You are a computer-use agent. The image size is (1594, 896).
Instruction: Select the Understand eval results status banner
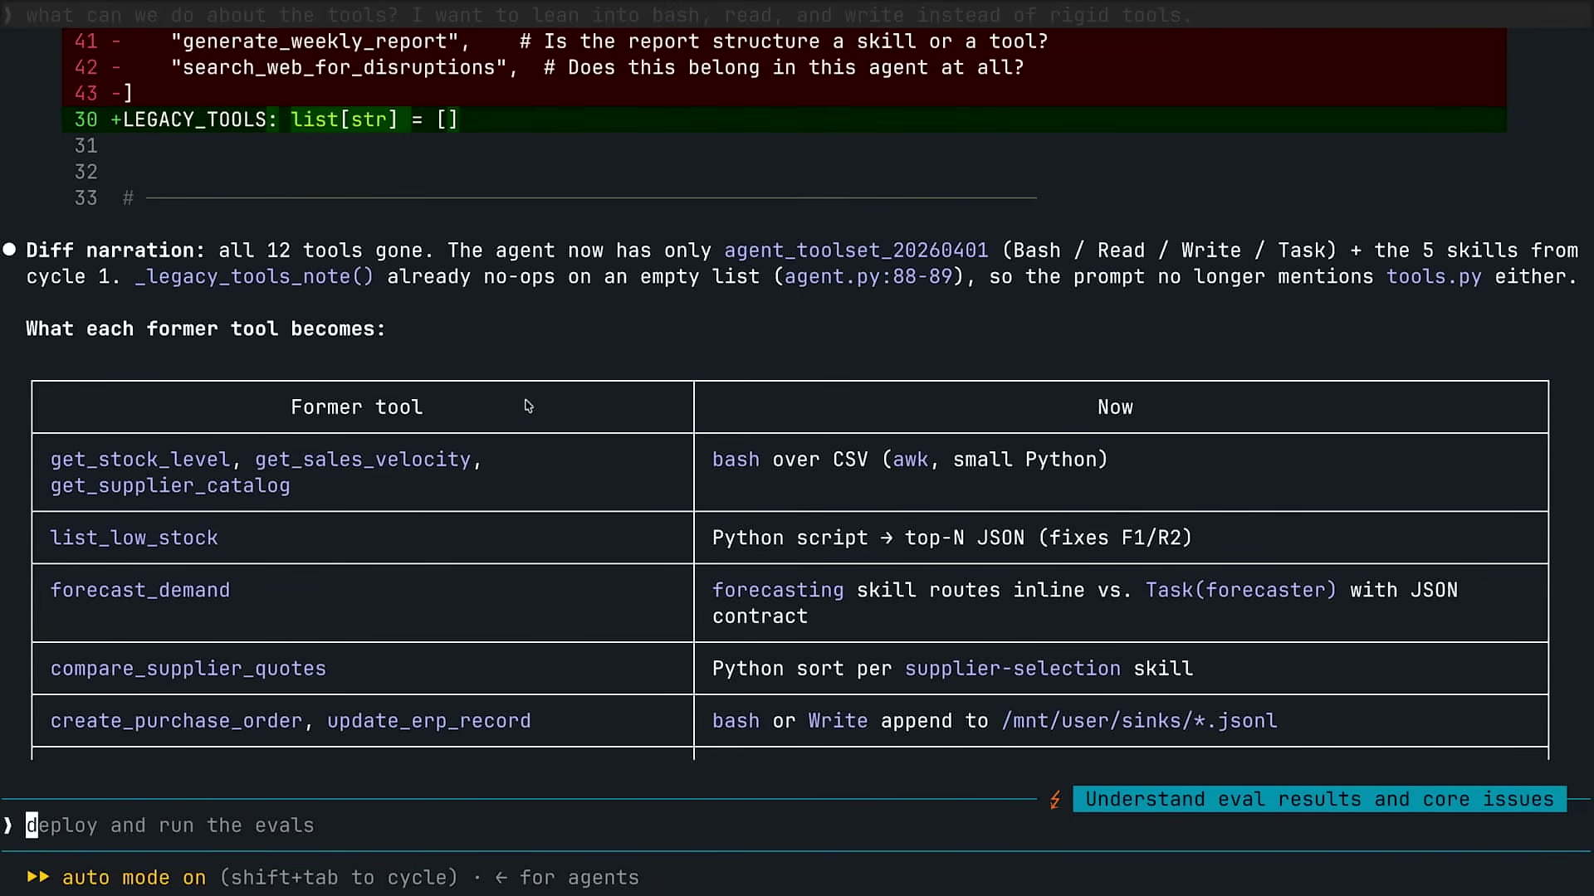(x=1319, y=799)
